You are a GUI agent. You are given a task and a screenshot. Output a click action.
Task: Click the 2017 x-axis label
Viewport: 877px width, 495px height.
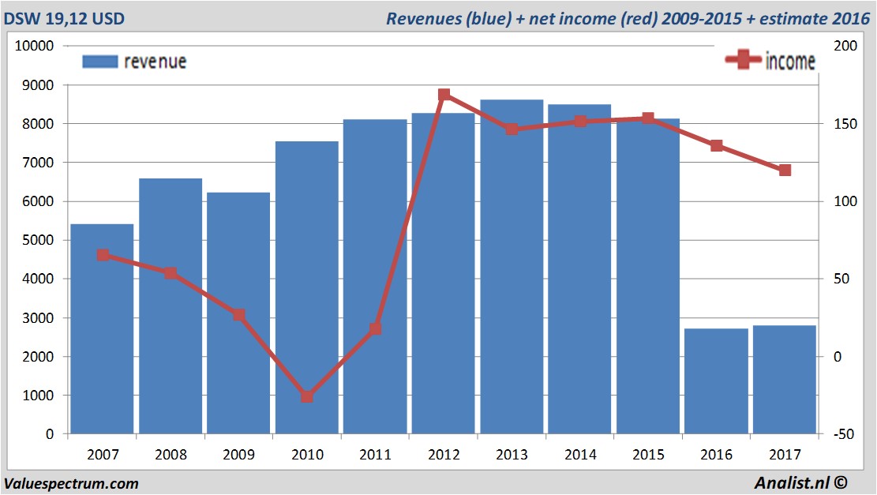tap(785, 455)
